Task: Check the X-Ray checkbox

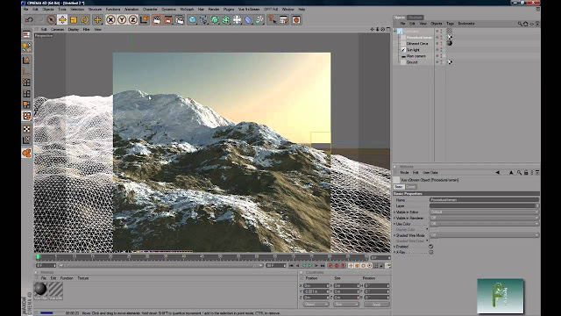Action: (x=430, y=252)
